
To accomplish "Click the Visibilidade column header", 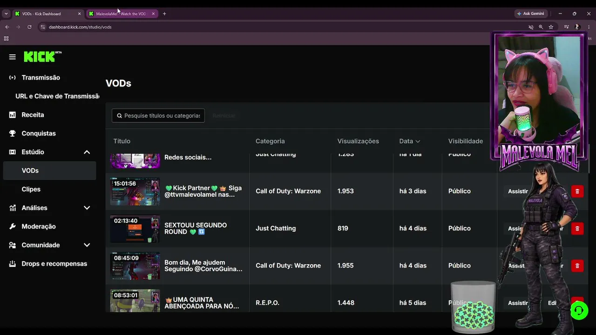I will 466,141.
